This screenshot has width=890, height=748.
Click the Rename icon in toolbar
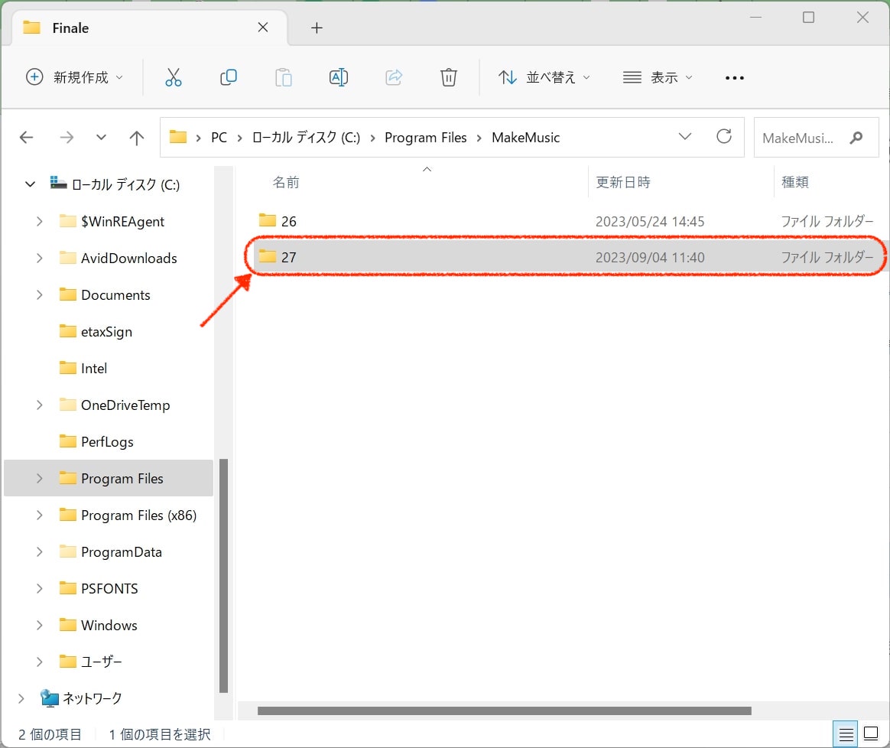pos(338,77)
